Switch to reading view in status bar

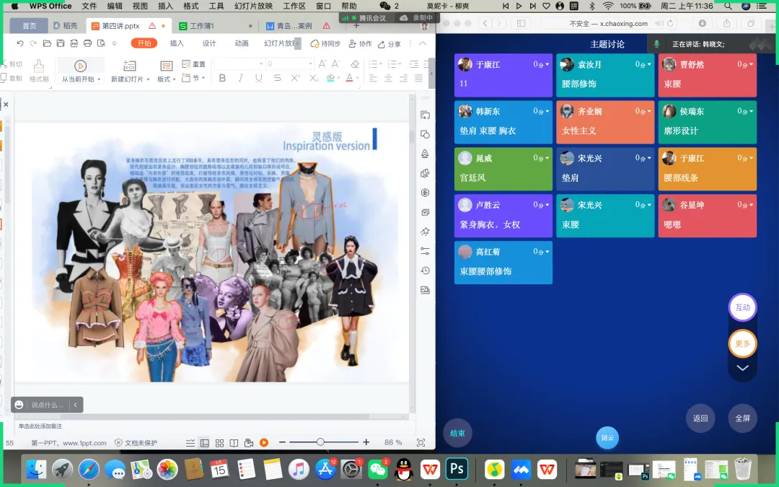234,443
